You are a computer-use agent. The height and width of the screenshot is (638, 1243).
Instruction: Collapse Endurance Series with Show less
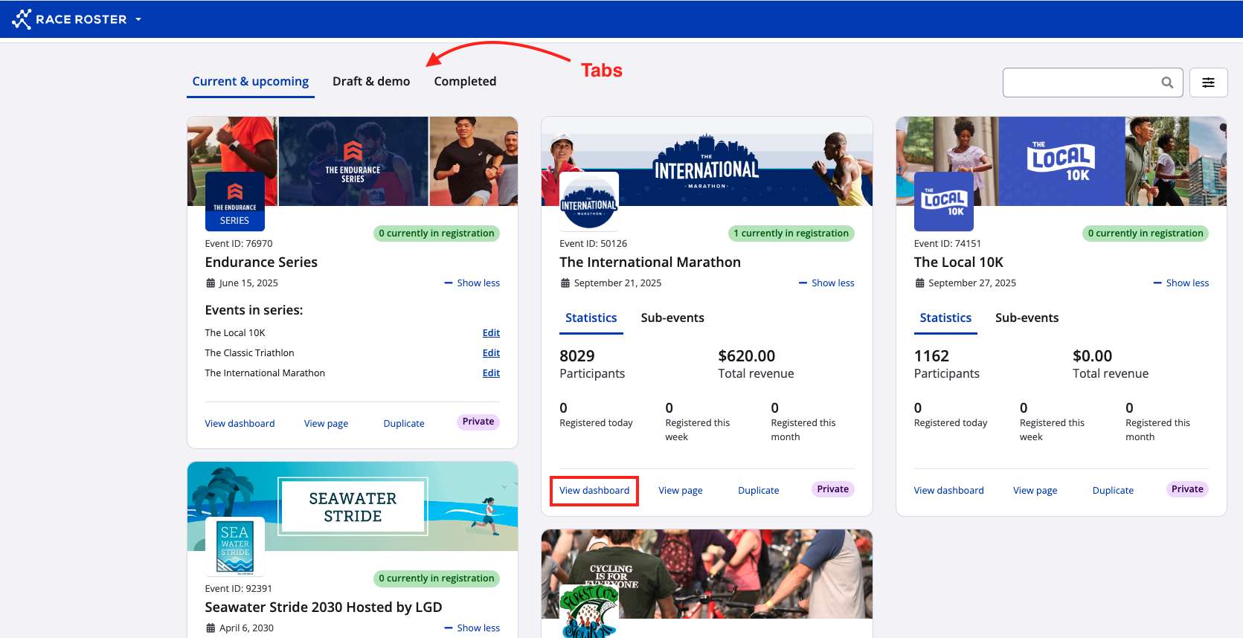[472, 283]
